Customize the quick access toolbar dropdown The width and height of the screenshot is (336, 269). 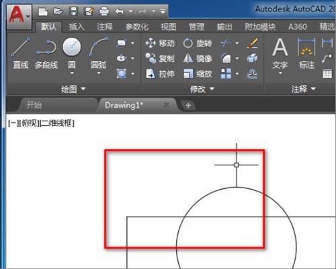point(163,11)
